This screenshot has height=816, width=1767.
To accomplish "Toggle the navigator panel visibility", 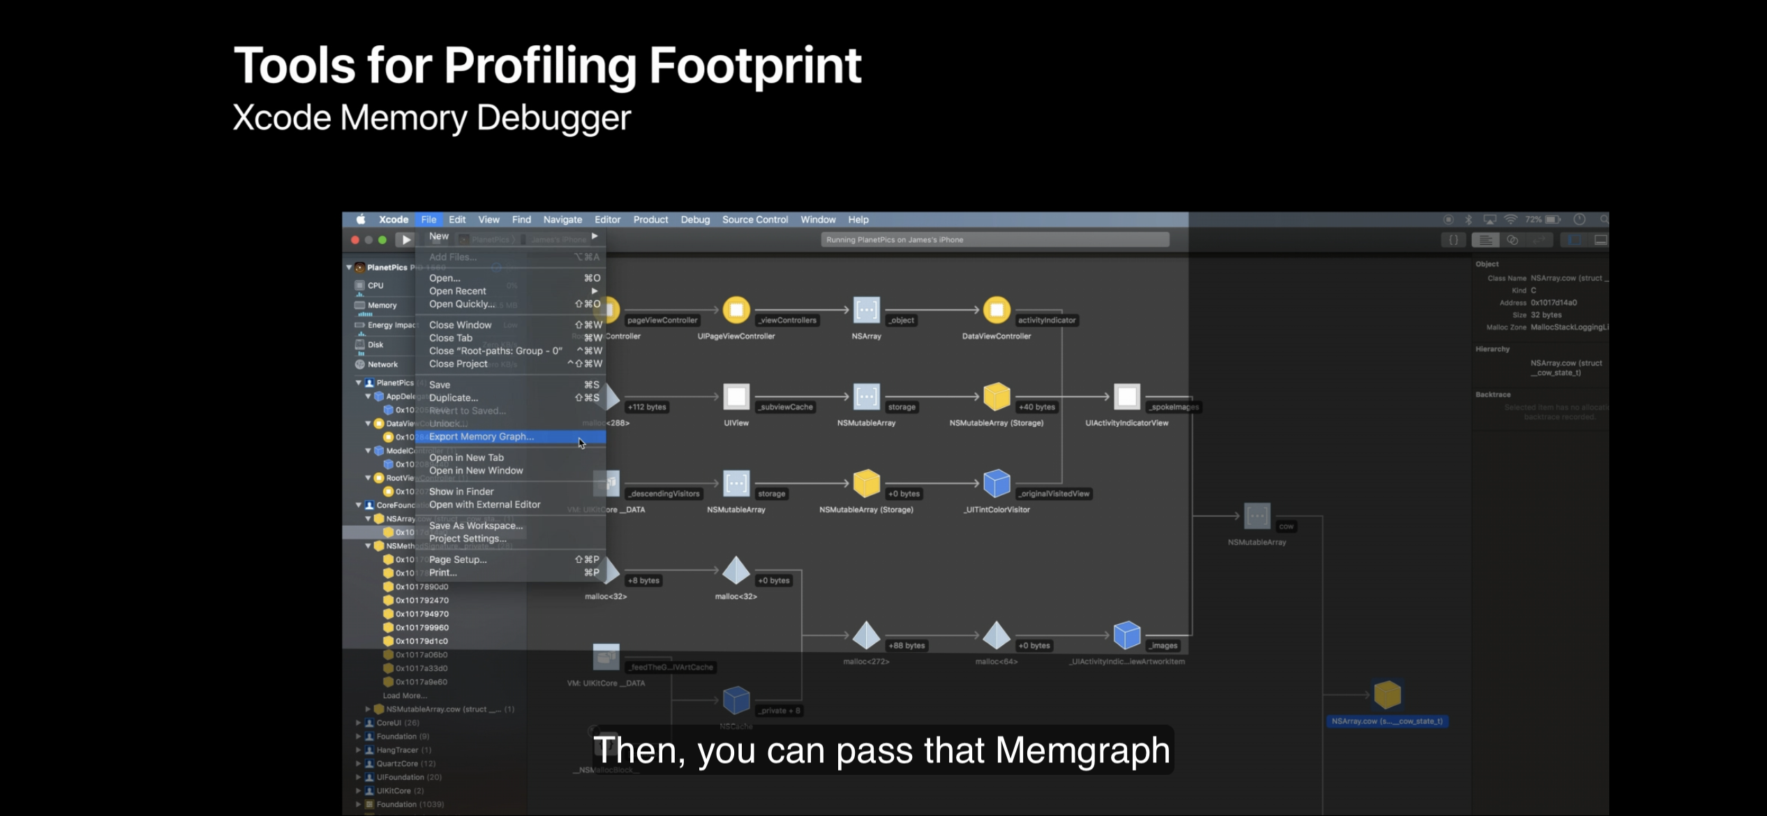I will 1574,240.
